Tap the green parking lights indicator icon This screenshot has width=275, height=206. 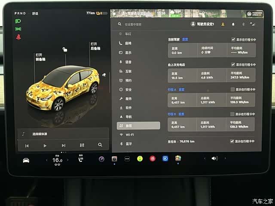[18, 29]
